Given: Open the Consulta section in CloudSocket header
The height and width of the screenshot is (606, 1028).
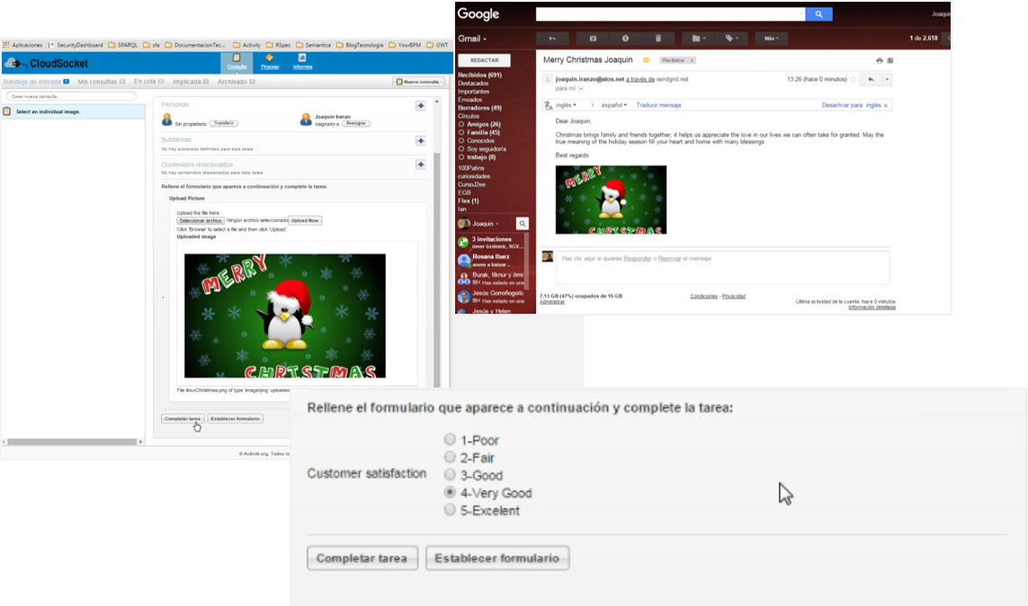Looking at the screenshot, I should pos(237,62).
